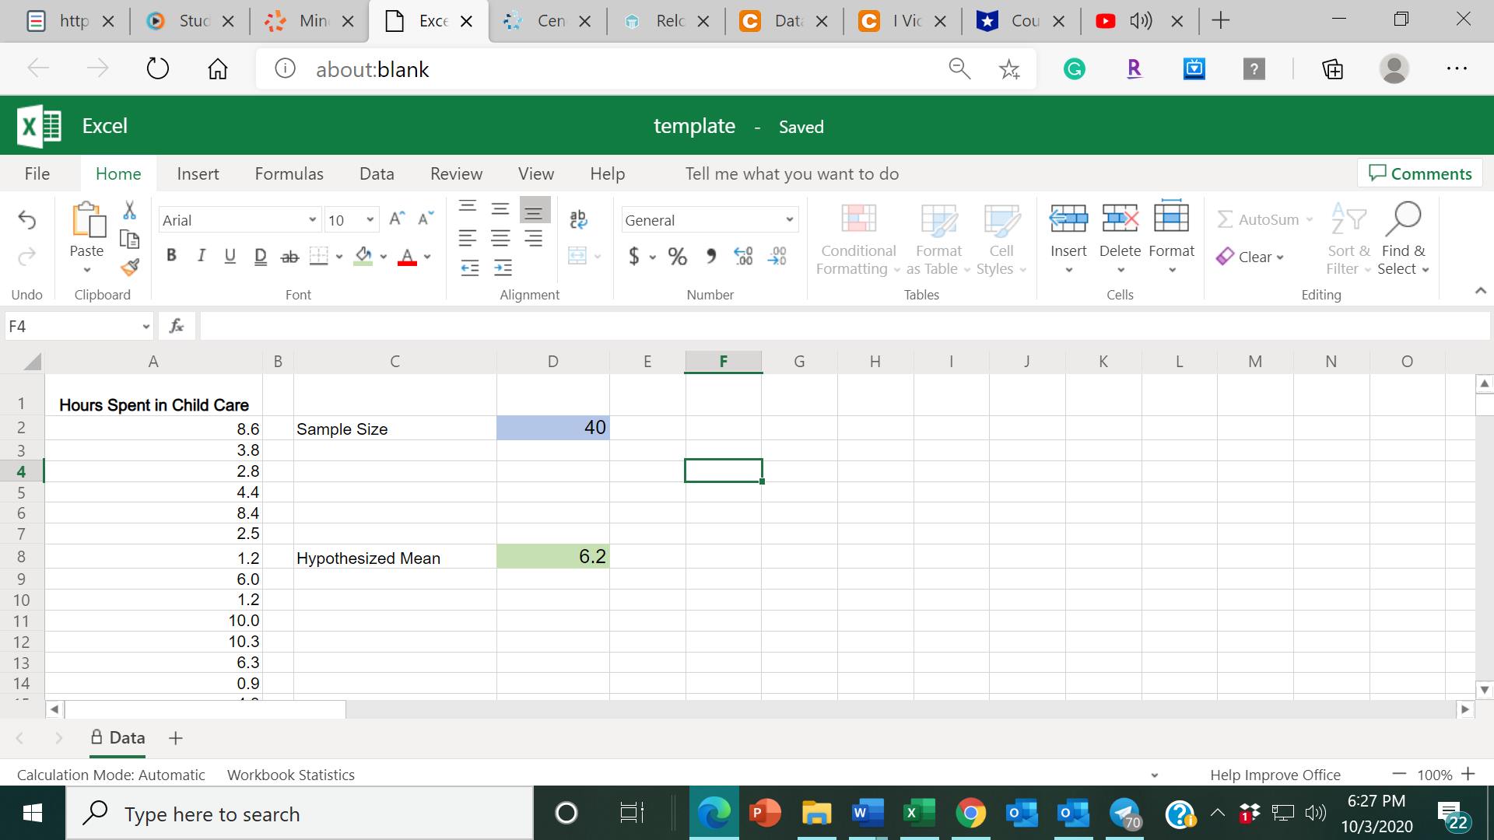Viewport: 1494px width, 840px height.
Task: Toggle Italic formatting
Action: [x=201, y=256]
